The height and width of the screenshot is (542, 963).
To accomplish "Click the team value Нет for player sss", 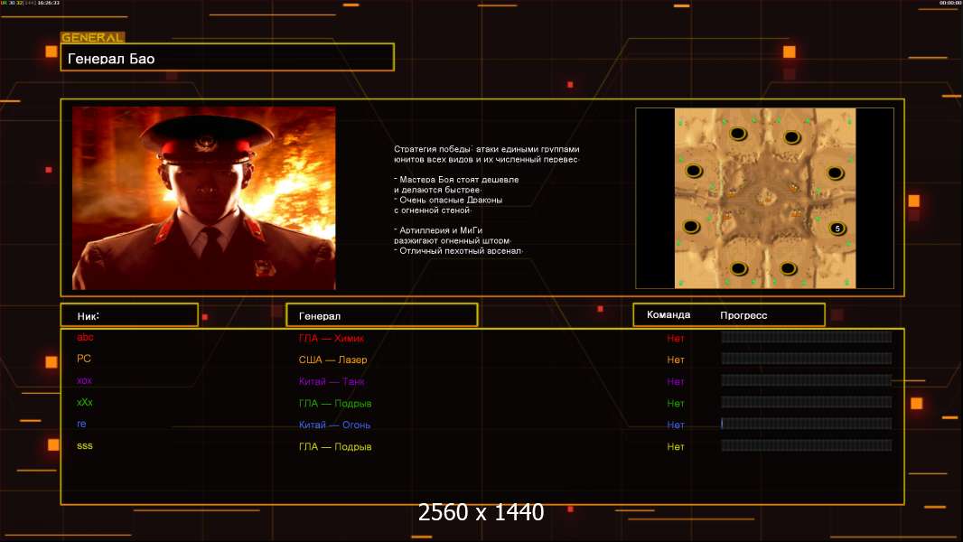I will pyautogui.click(x=676, y=446).
